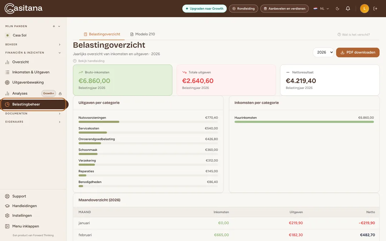Click Schoonmaak amount €360,00
This screenshot has width=386, height=241.
212,150
